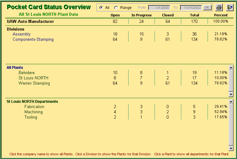Click the Assembly total value 36
This screenshot has height=159, width=237.
[x=194, y=34]
